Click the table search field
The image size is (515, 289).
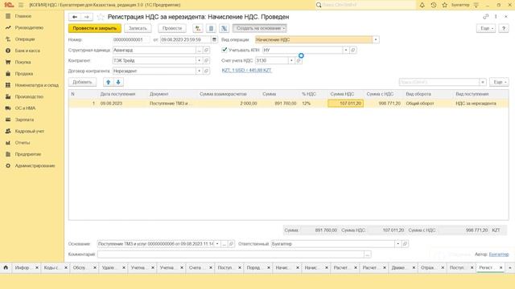tap(439, 82)
